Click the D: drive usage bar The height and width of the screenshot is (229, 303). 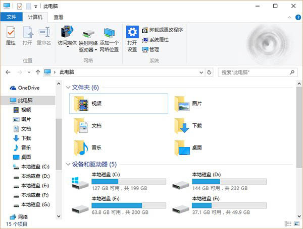[x=229, y=181]
